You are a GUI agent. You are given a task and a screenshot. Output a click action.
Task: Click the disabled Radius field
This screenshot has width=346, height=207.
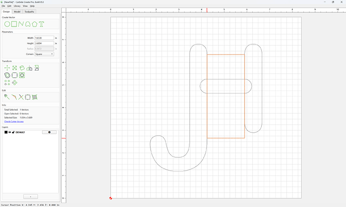tap(44, 48)
